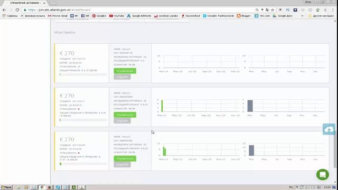
Task: Open the Google AdWords bookmark
Action: tap(139, 16)
